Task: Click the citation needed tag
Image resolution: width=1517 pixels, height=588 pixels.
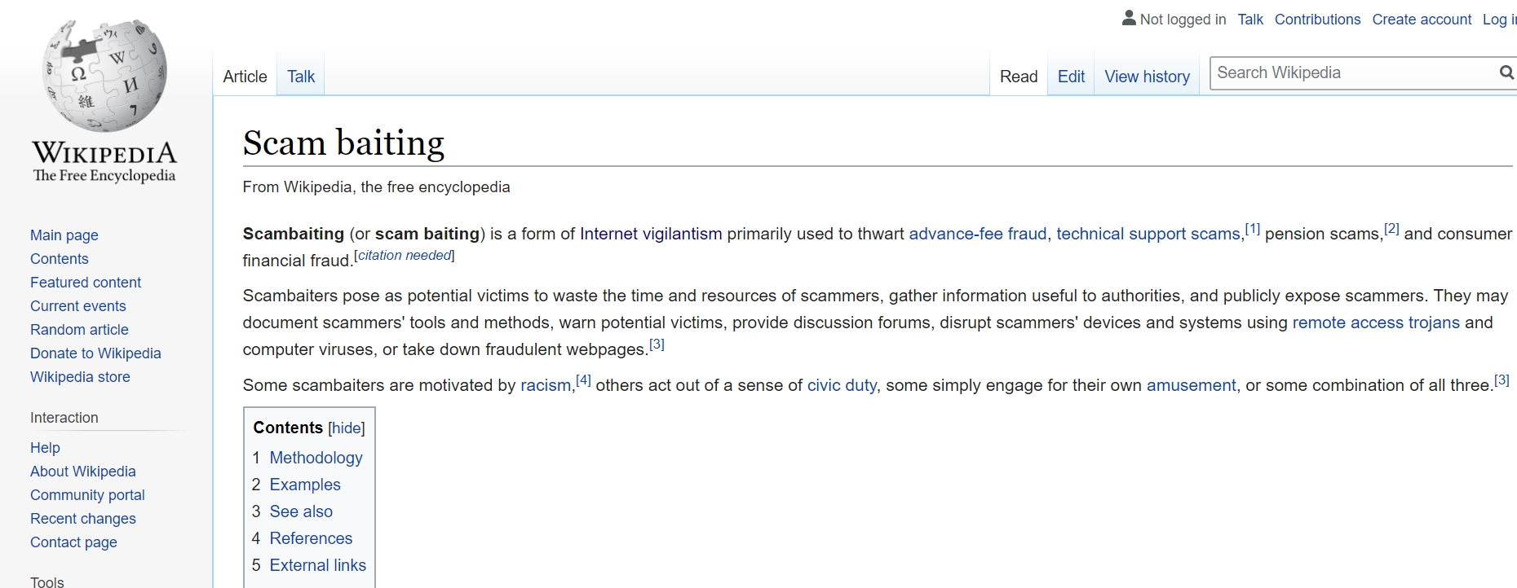Action: (405, 256)
